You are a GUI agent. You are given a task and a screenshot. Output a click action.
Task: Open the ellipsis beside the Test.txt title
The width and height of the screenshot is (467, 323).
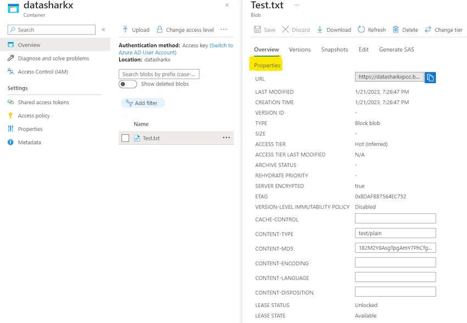pos(297,5)
